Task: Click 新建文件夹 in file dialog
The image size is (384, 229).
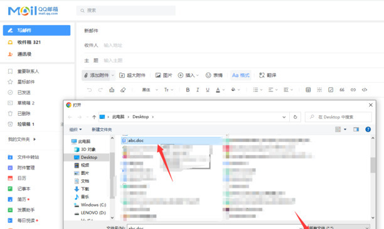Action: click(102, 130)
